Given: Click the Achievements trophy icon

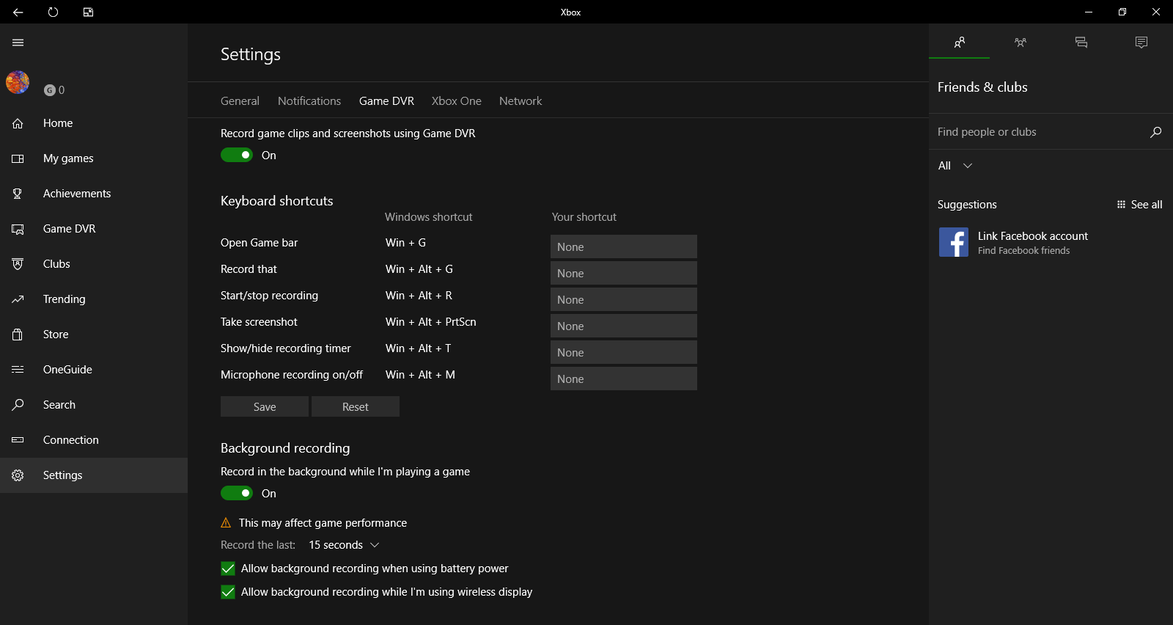Looking at the screenshot, I should 18,194.
